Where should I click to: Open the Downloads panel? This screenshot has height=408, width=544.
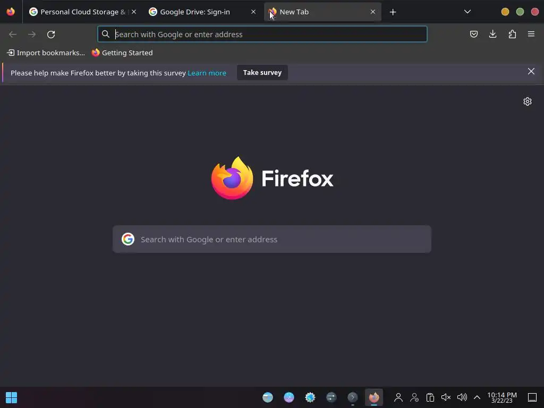click(x=492, y=34)
